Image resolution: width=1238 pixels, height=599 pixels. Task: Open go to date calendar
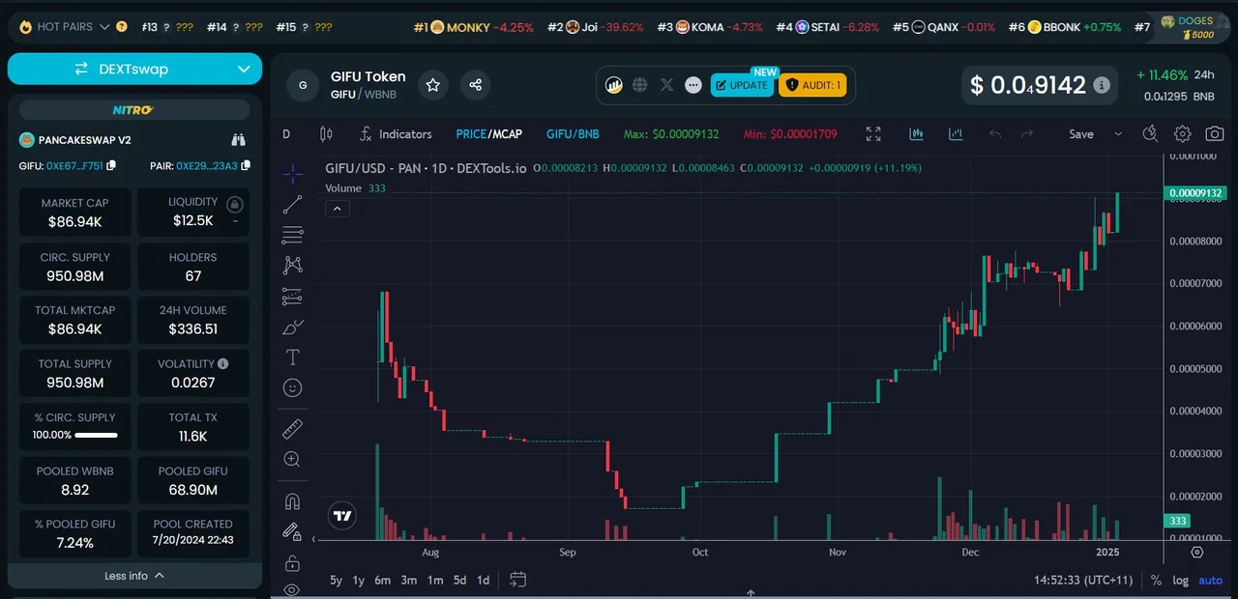point(517,580)
